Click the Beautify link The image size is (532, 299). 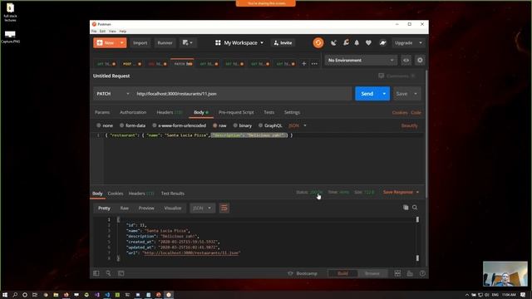(x=409, y=125)
